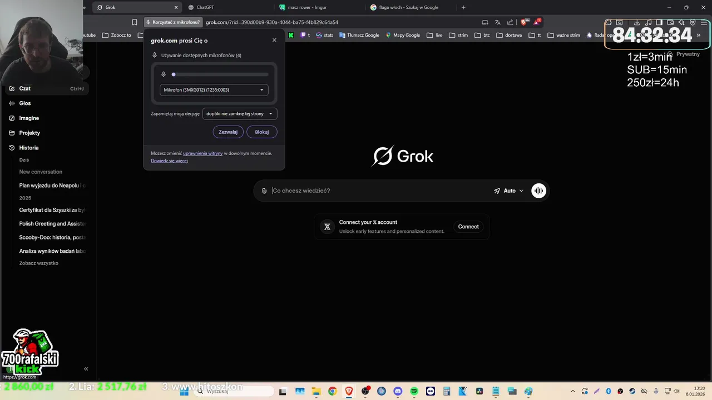Click Zobacz wszystko in history

click(x=38, y=263)
